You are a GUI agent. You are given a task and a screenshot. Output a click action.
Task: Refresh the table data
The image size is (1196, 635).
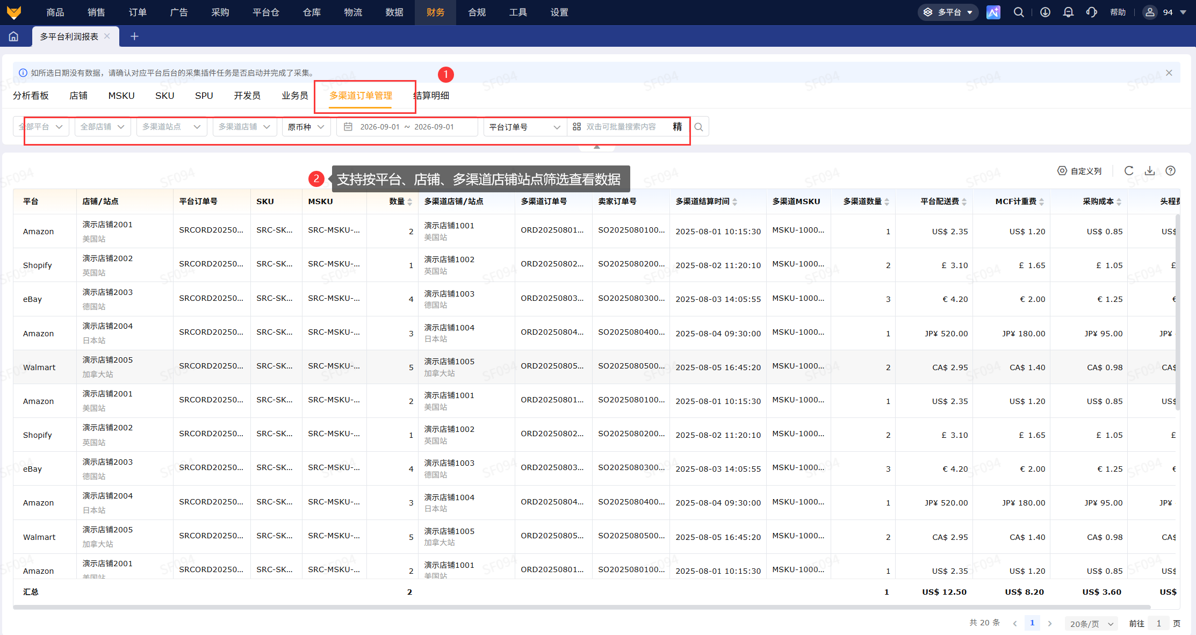coord(1129,171)
